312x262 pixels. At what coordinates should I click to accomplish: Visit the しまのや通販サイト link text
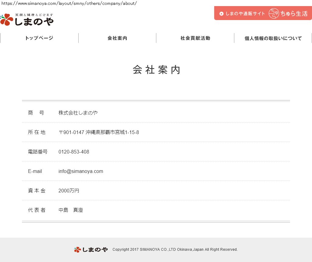coord(245,14)
